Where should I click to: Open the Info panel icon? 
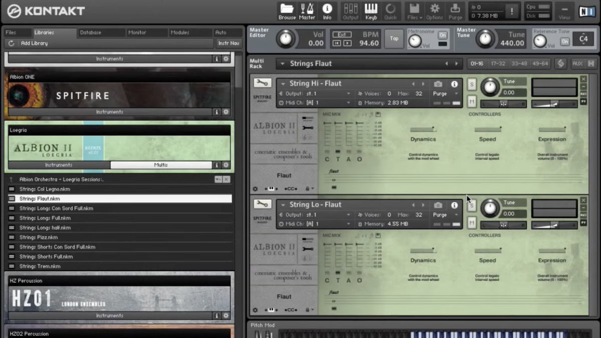(x=327, y=10)
